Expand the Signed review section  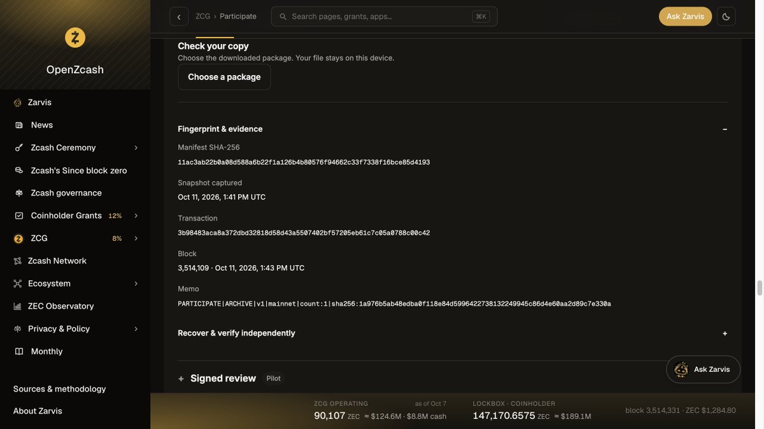(181, 379)
